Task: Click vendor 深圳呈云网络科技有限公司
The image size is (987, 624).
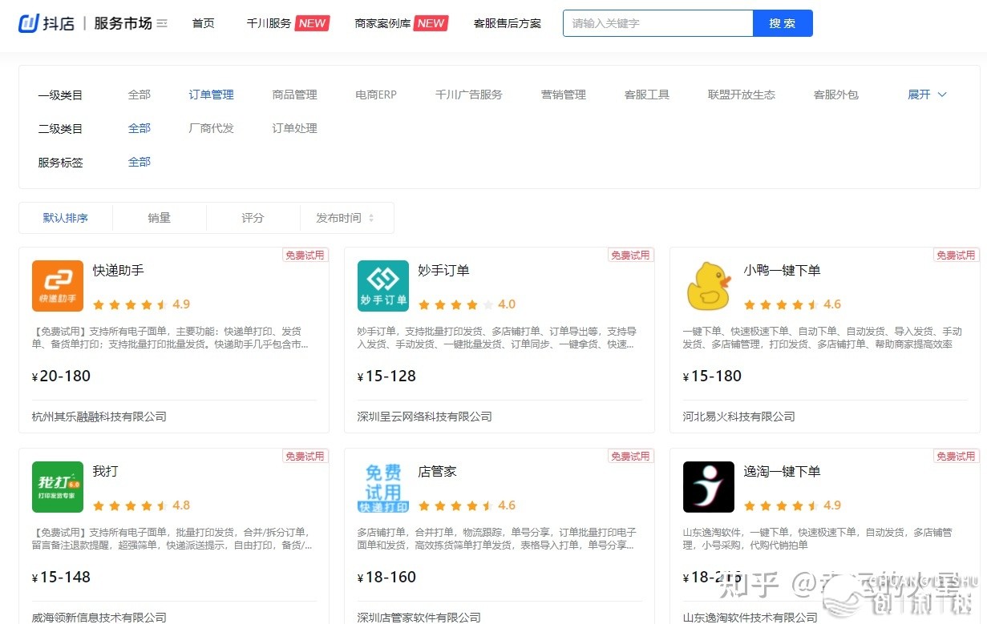Action: pos(425,417)
